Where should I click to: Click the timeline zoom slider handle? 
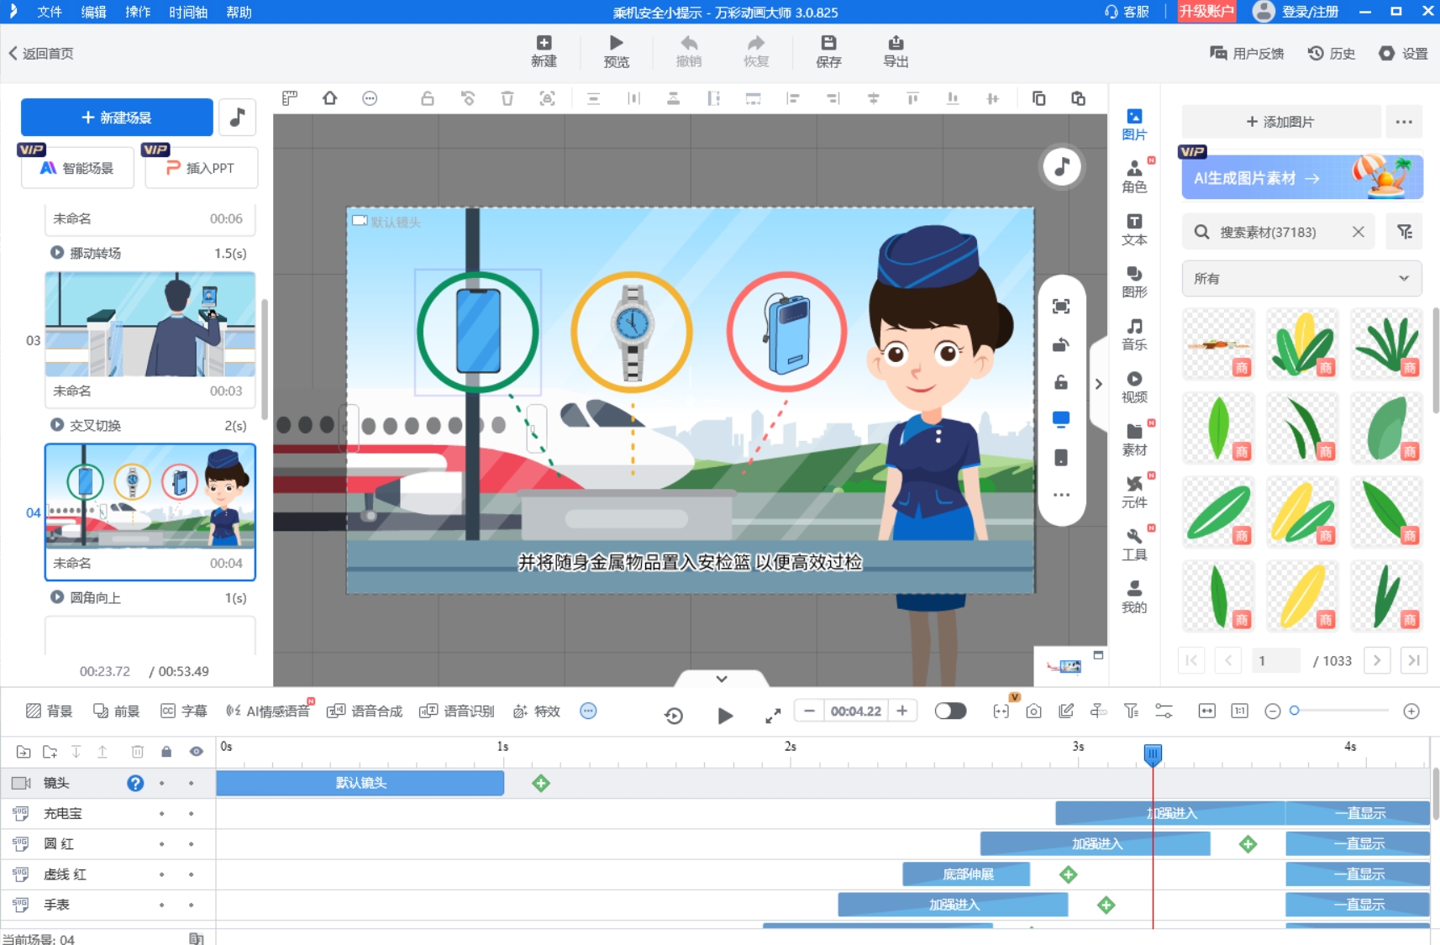(x=1295, y=711)
